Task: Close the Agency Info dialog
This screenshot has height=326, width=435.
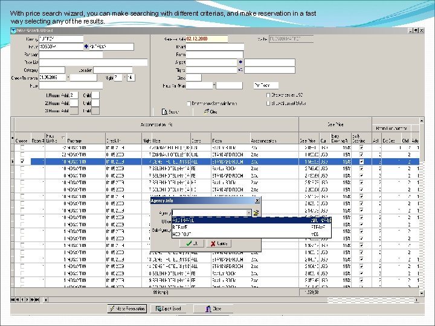Action: pyautogui.click(x=257, y=200)
